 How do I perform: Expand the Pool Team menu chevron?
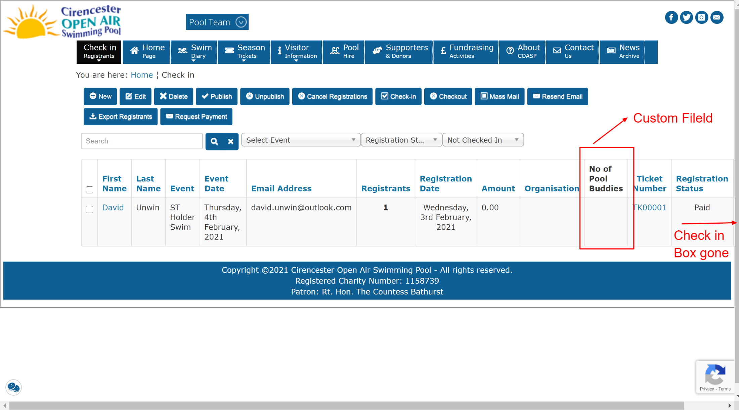point(241,22)
